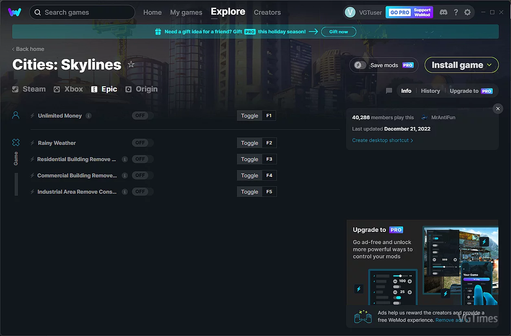
Task: Click the Unlimited Money cheat label
Action: pyautogui.click(x=60, y=116)
